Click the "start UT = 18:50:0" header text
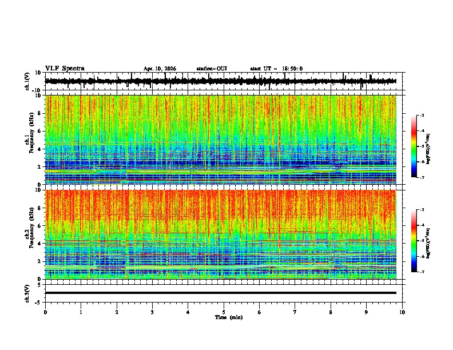Viewport: 453px width, 350px height. pyautogui.click(x=276, y=69)
